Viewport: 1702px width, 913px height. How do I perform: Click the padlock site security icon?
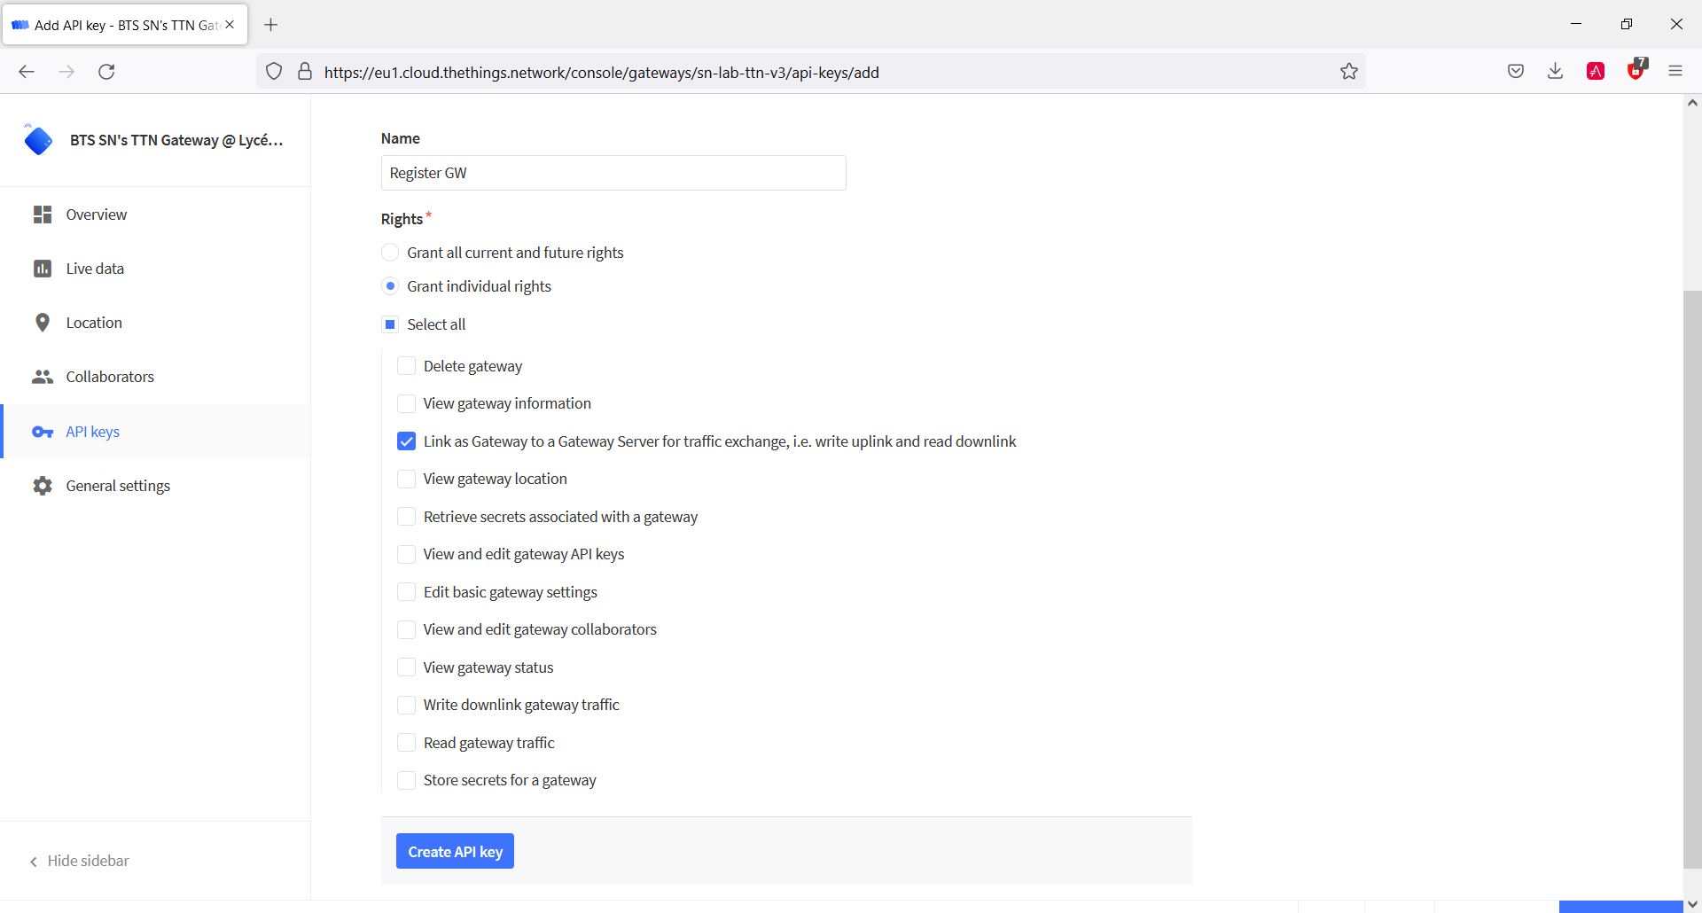tap(305, 72)
